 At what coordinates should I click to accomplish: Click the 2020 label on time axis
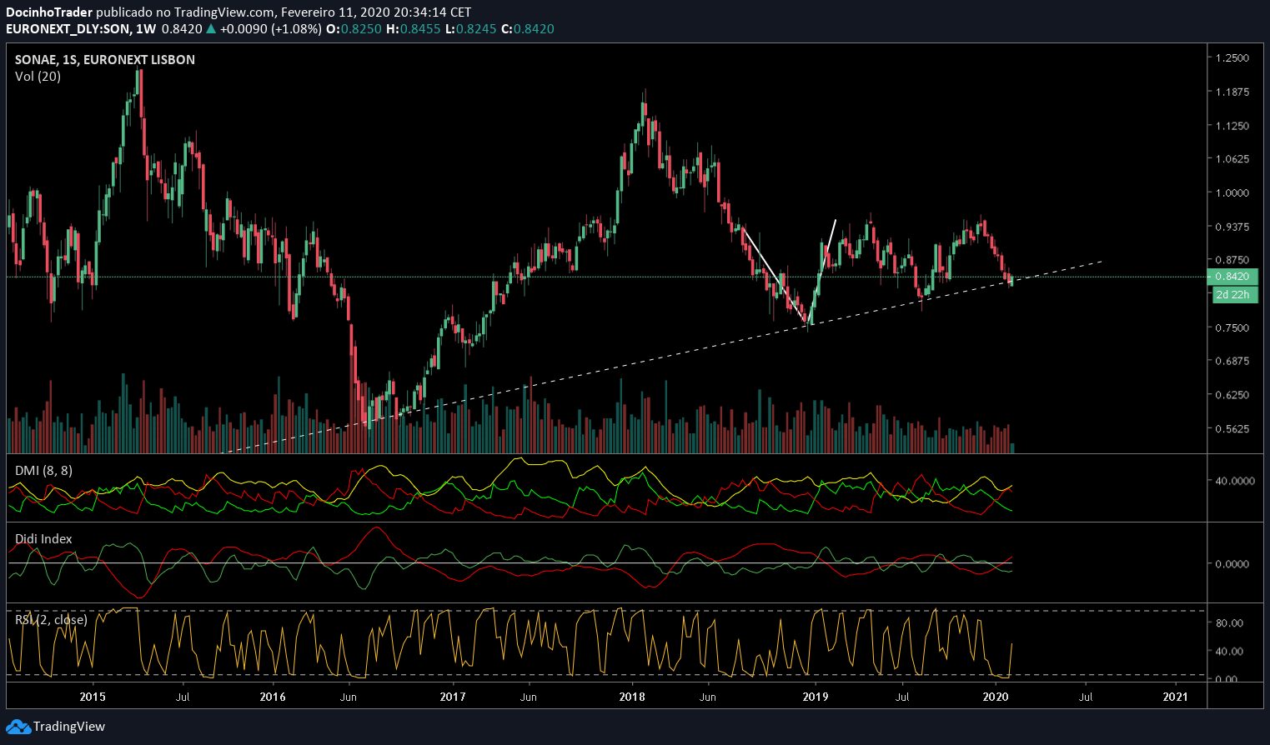(996, 697)
